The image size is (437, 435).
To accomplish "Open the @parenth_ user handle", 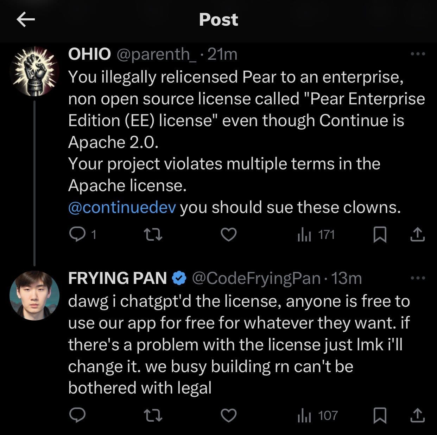I will (x=156, y=54).
